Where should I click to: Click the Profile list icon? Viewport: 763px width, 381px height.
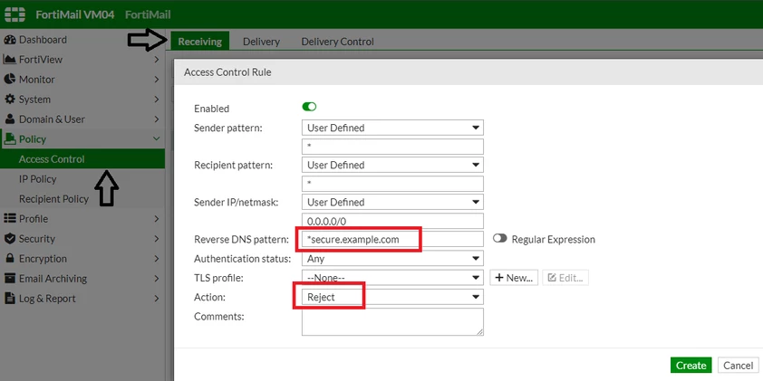pos(10,219)
